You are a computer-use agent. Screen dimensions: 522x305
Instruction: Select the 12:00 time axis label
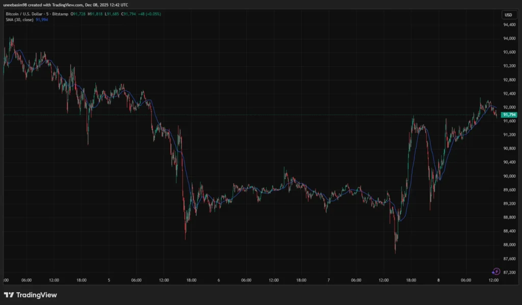point(493,280)
